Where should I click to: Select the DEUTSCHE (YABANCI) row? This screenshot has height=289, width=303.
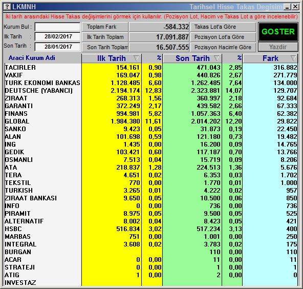[x=151, y=90]
